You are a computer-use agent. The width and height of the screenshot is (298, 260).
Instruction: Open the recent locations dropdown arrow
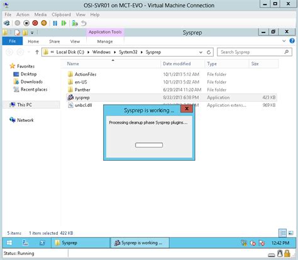(x=29, y=52)
